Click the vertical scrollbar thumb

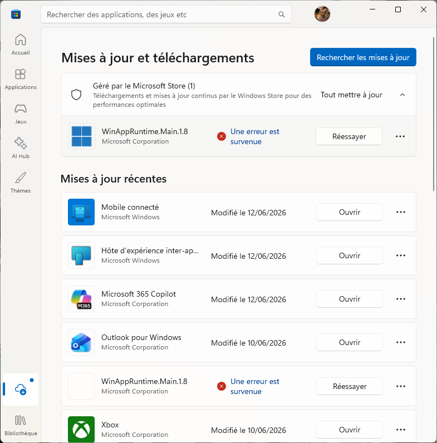[x=434, y=114]
